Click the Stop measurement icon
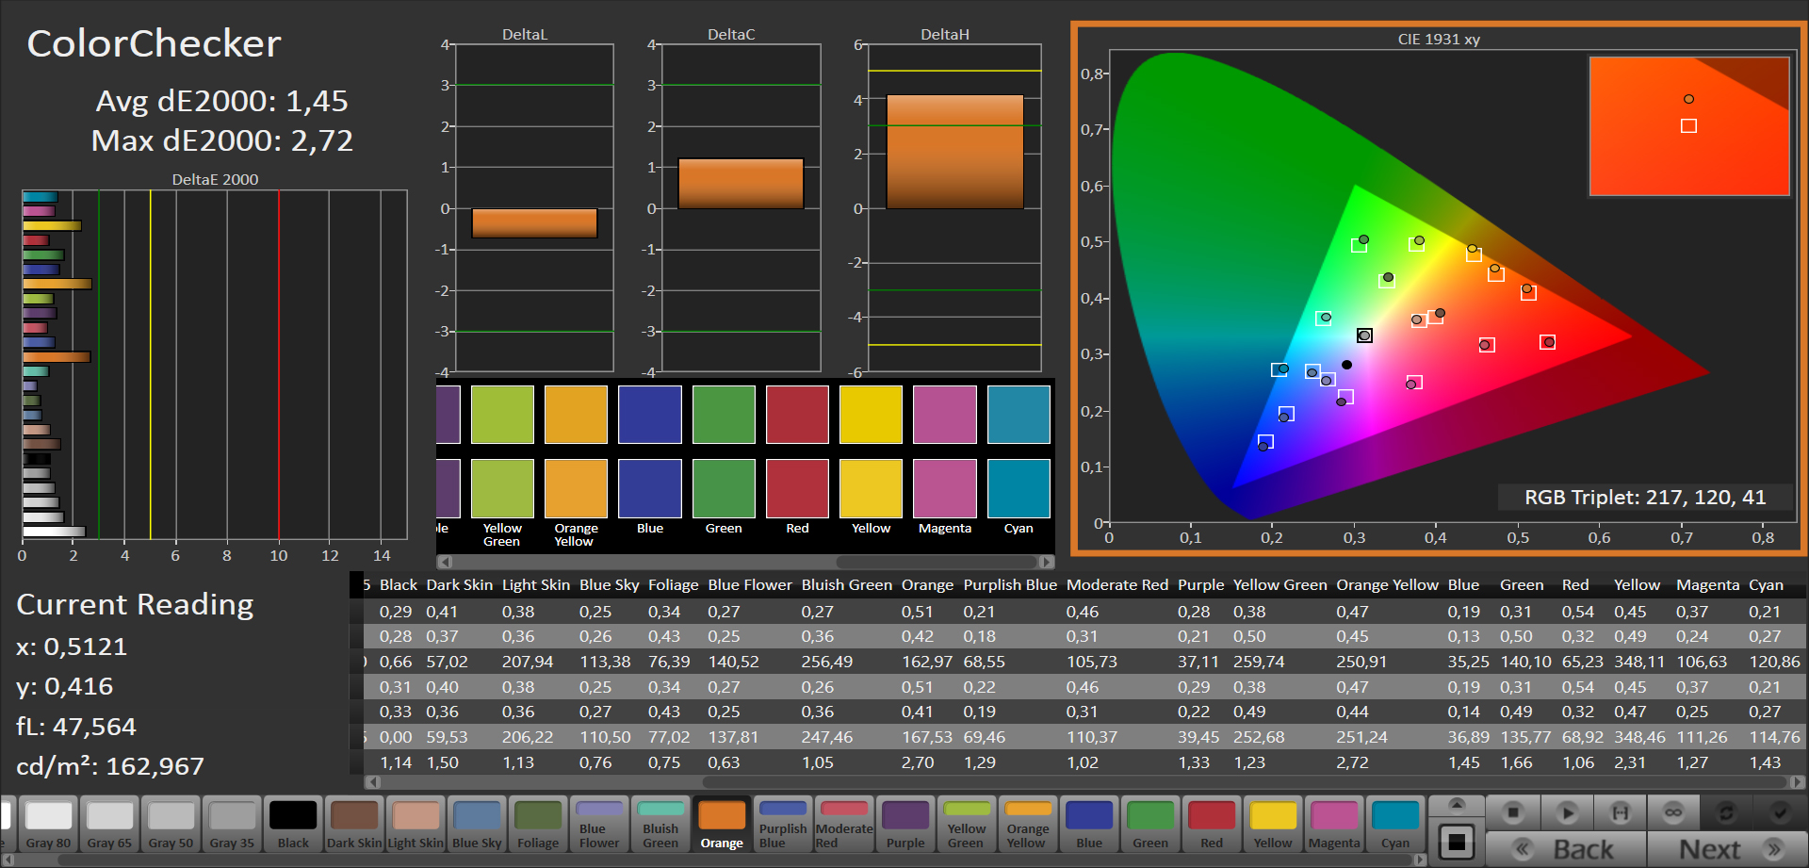Screen dimensions: 1809x868 (x=1513, y=812)
